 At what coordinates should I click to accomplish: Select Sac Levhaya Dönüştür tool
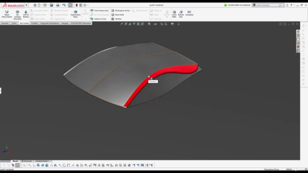17,15
